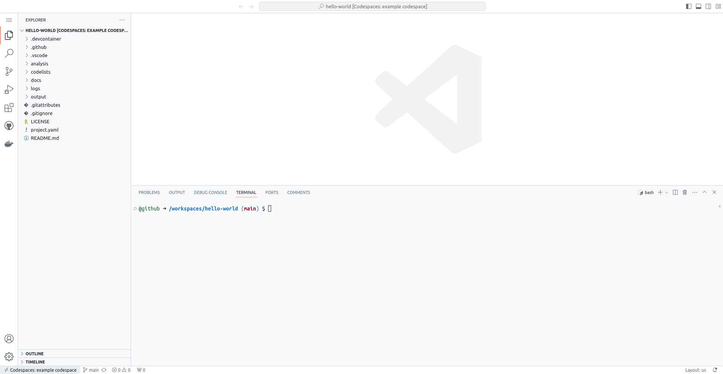Collapse the HELLO-WORLD workspace root
This screenshot has width=723, height=374.
[x=75, y=30]
